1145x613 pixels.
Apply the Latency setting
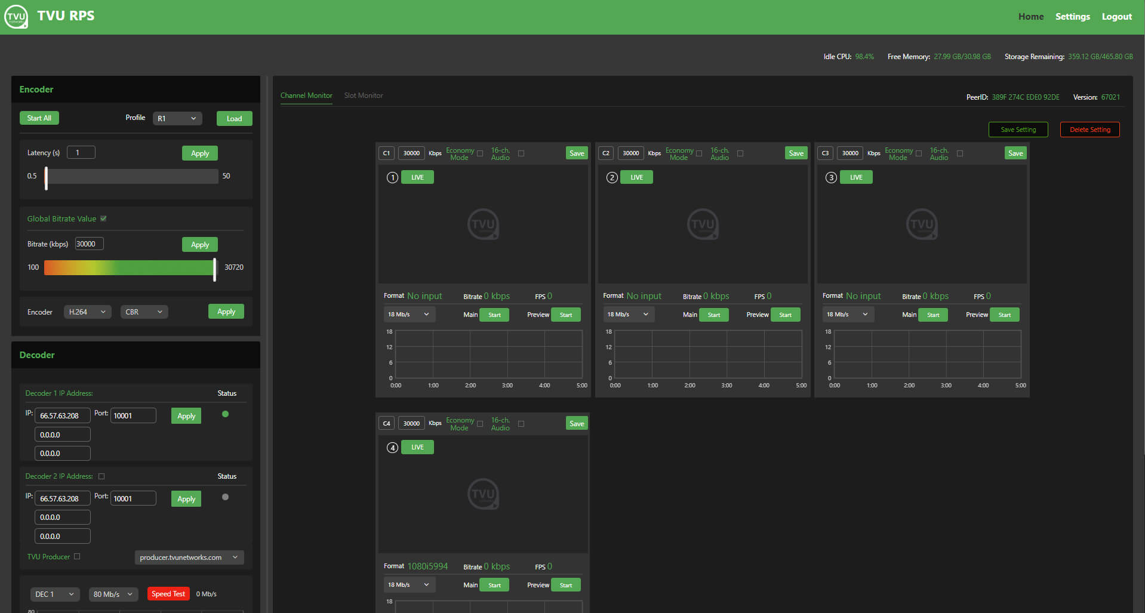pyautogui.click(x=200, y=153)
